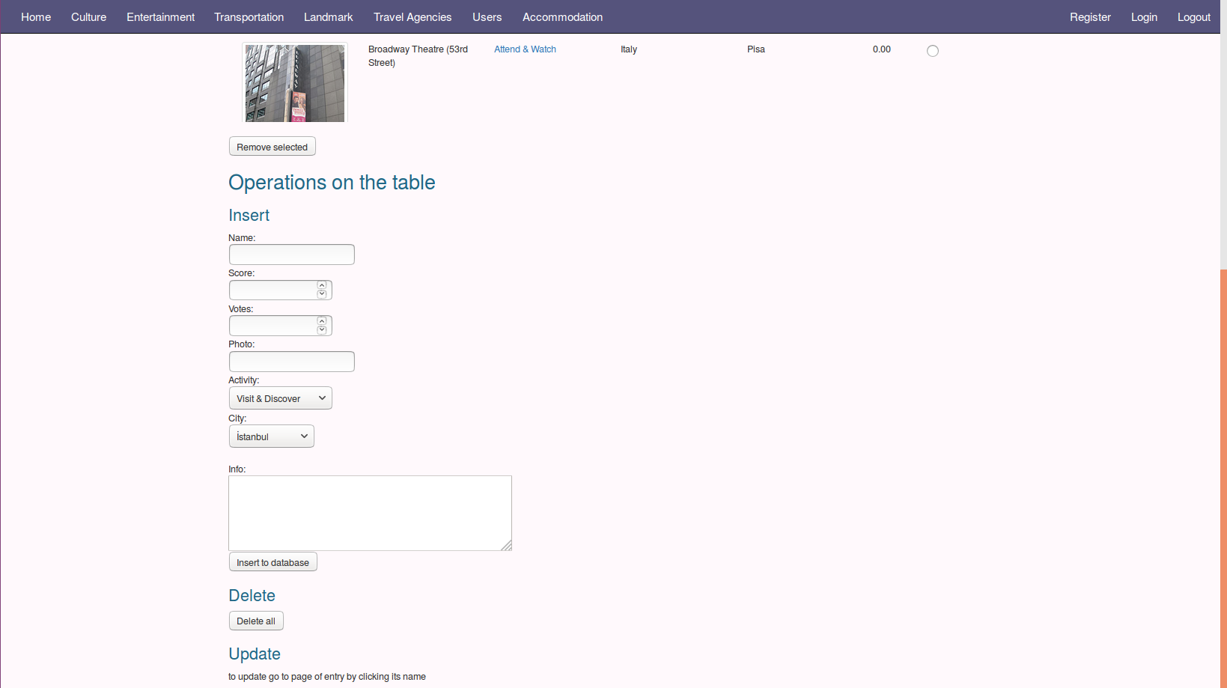Select the Broadway Theatre row radio button

[933, 51]
